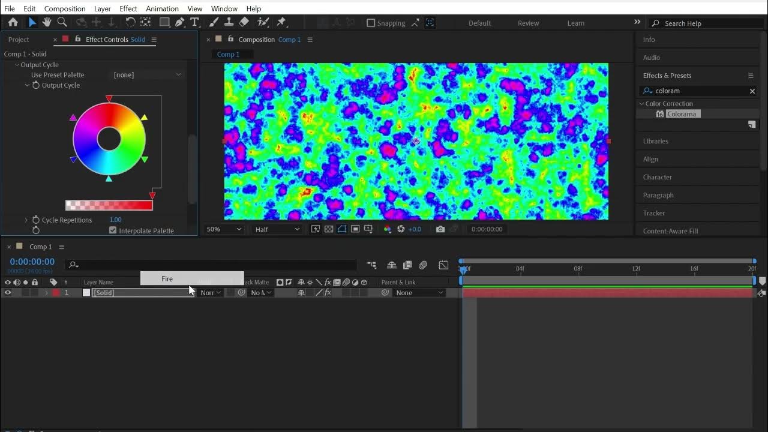Image resolution: width=768 pixels, height=432 pixels.
Task: Uncheck Interpolate Palette
Action: (113, 230)
